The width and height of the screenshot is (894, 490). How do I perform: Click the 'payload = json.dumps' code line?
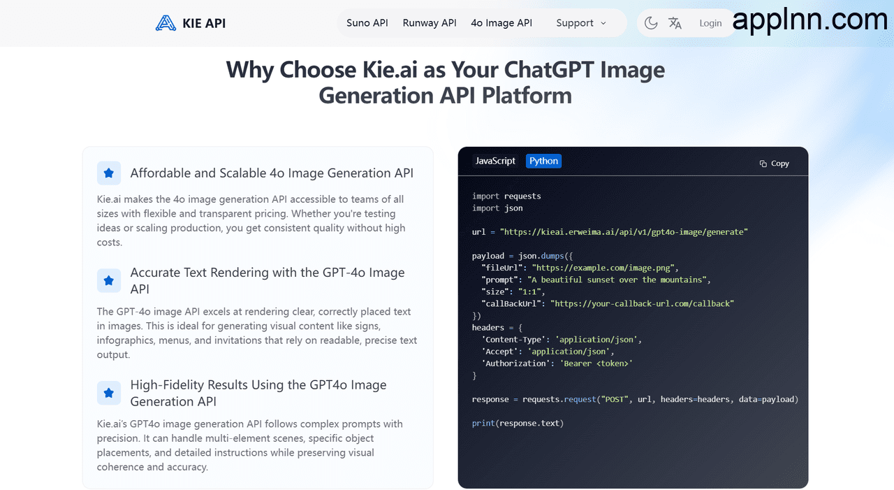pyautogui.click(x=522, y=256)
